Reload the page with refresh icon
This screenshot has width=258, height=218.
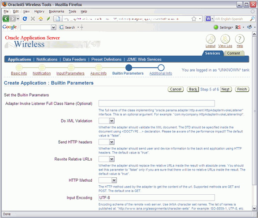point(25,19)
